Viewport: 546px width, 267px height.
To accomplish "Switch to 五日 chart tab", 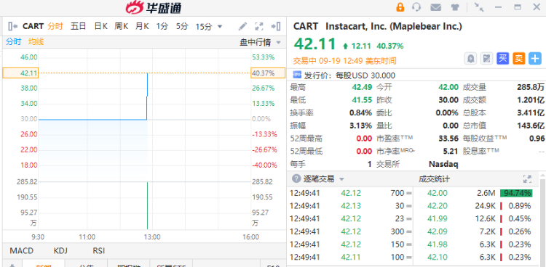I will point(78,26).
